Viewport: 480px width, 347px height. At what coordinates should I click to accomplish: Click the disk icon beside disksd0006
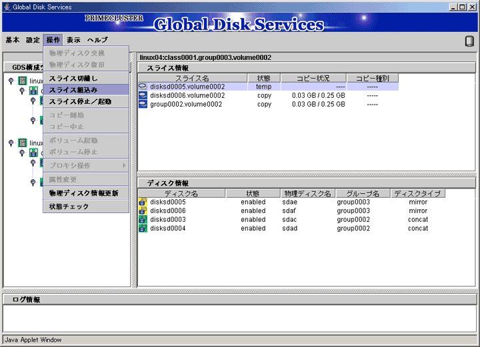[143, 210]
